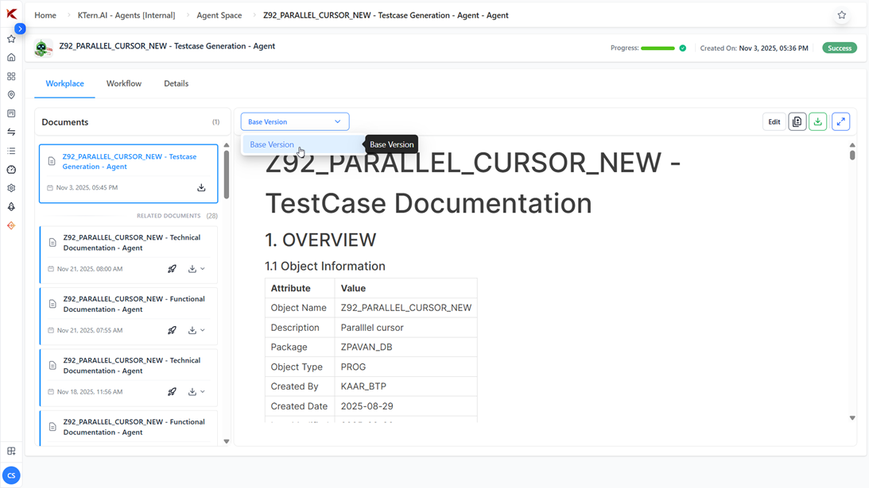Bookmark page with top-right star icon
Image resolution: width=869 pixels, height=488 pixels.
pyautogui.click(x=842, y=15)
